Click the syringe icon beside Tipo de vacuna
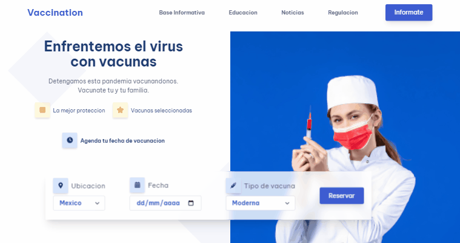This screenshot has width=460, height=243. 233,186
